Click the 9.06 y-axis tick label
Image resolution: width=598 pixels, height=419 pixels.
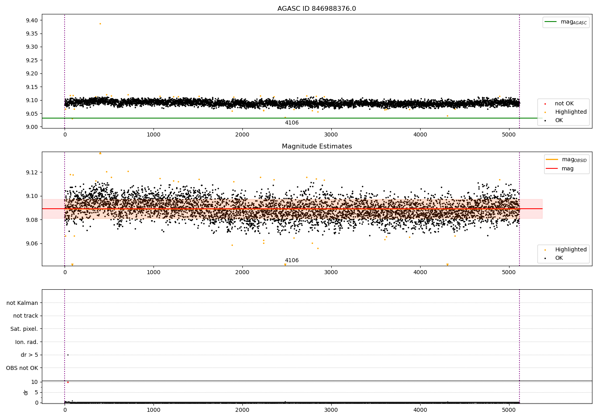click(x=31, y=243)
